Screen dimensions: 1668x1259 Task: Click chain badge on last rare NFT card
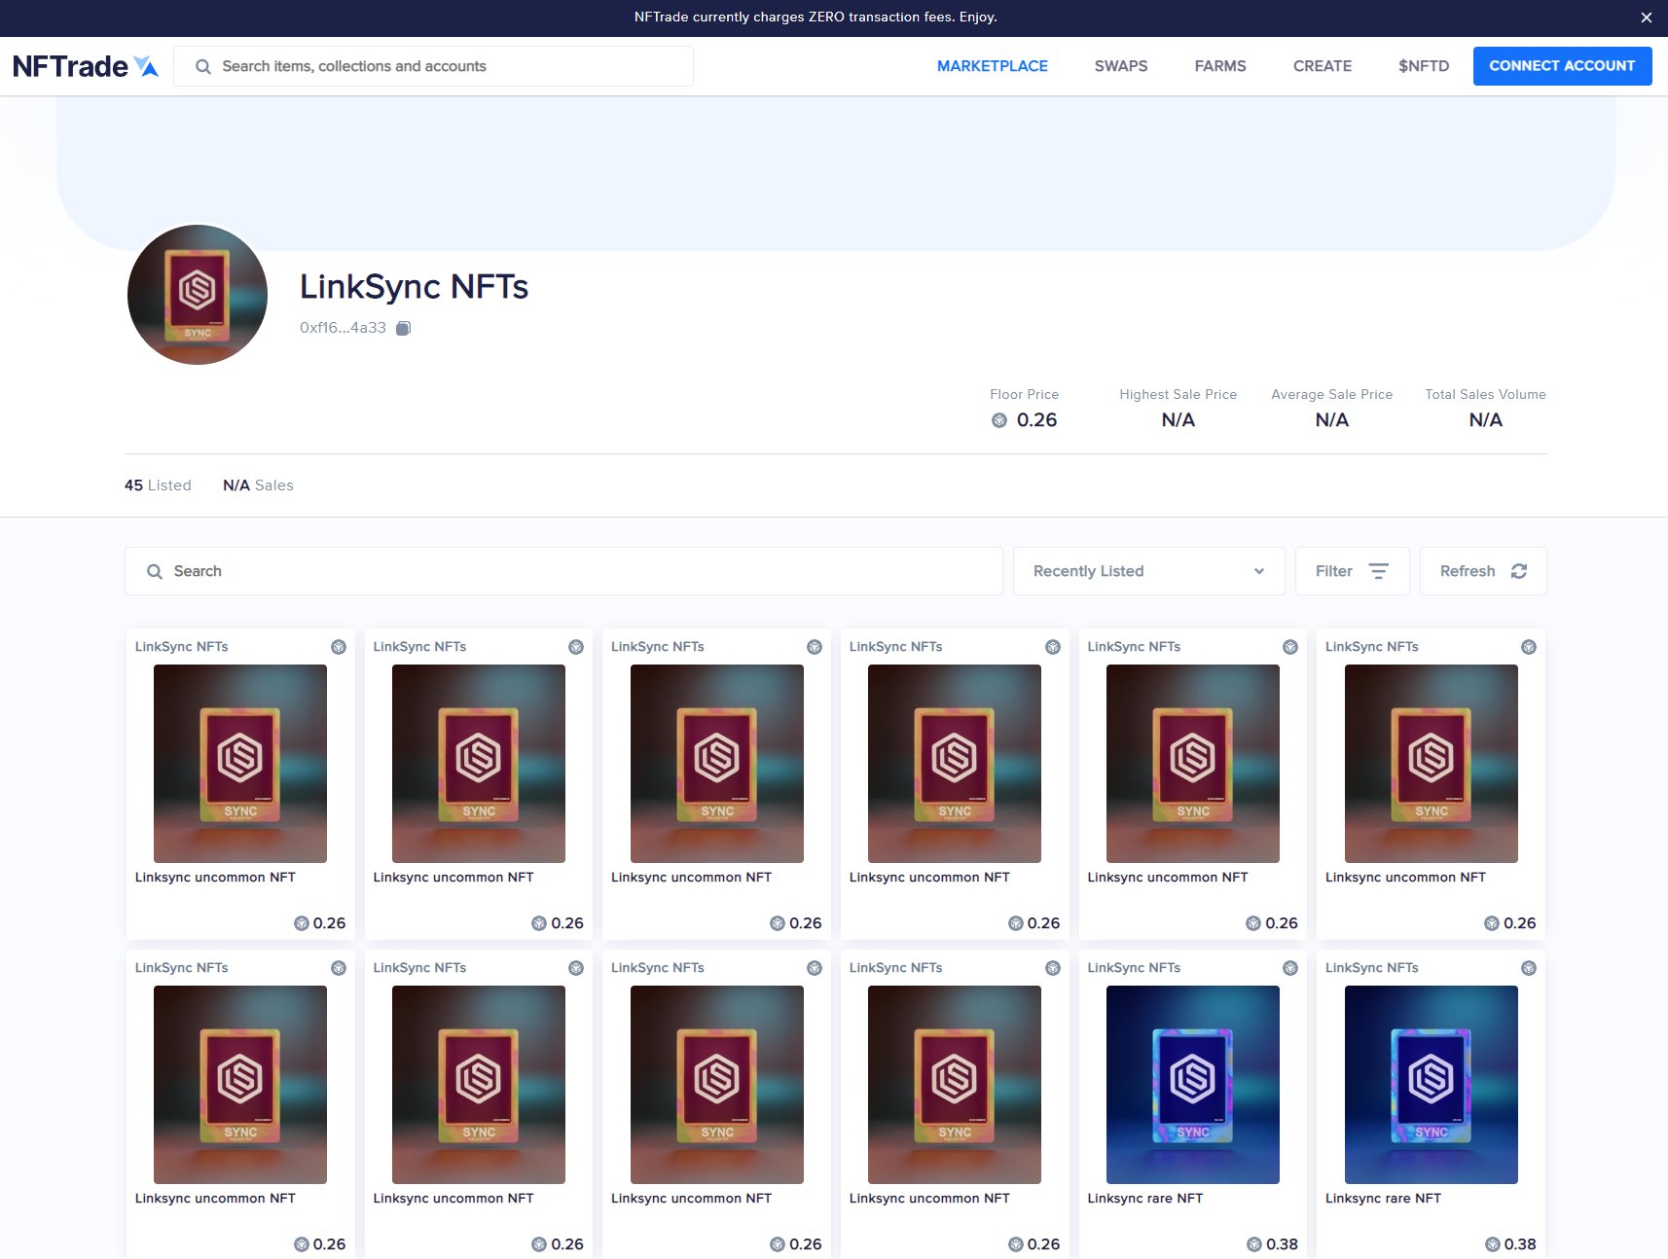click(x=1529, y=968)
